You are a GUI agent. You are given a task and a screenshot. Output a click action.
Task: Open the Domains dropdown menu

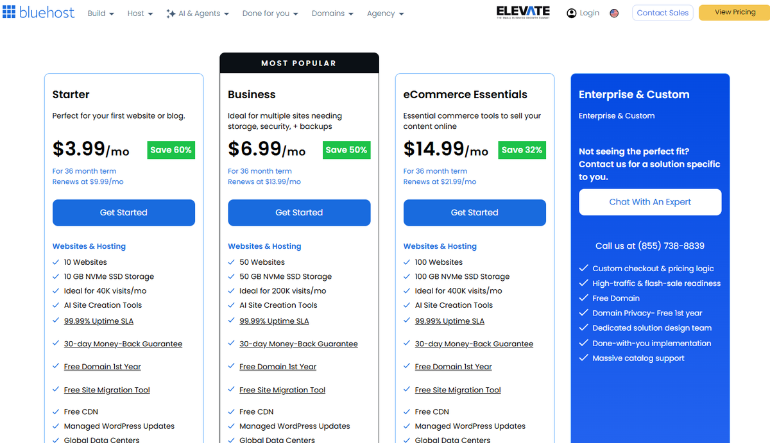[x=332, y=13]
